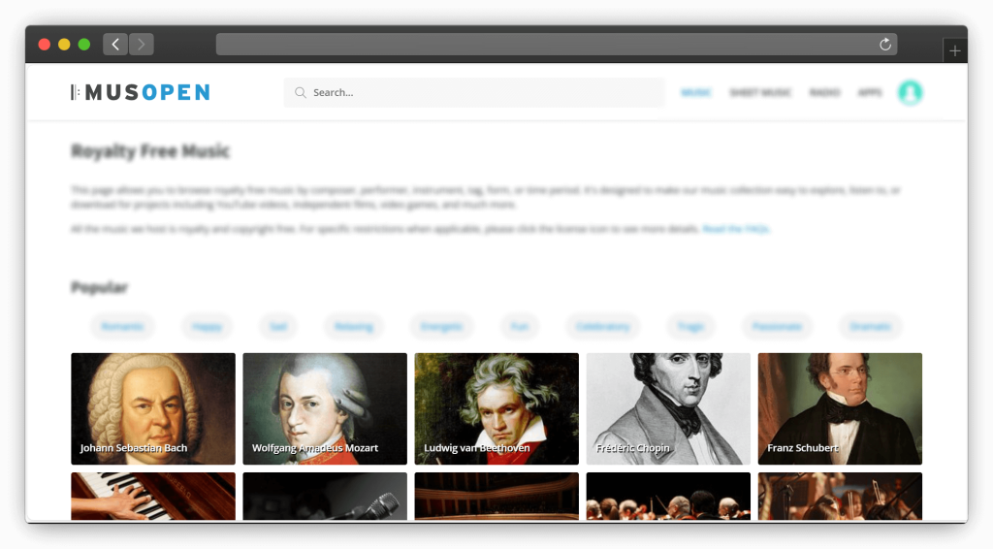993x549 pixels.
Task: Open the Sheet Music nav item
Action: tap(760, 92)
